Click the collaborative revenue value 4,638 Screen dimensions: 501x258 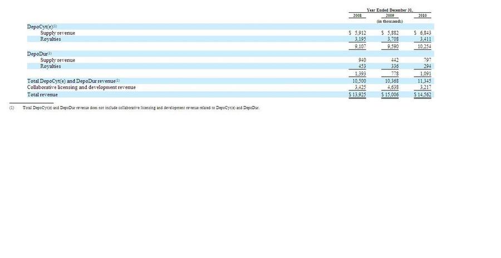tap(392, 87)
